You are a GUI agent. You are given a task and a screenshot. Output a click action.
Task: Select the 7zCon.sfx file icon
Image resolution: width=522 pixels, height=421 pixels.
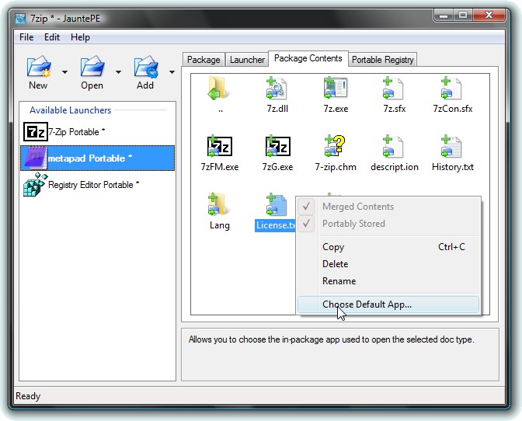[452, 89]
